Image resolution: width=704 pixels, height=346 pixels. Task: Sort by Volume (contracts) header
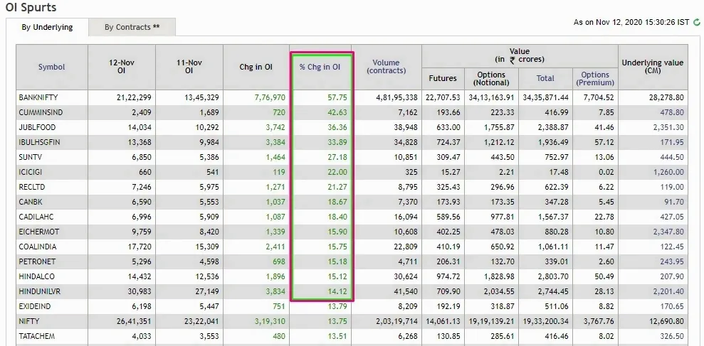click(x=386, y=67)
